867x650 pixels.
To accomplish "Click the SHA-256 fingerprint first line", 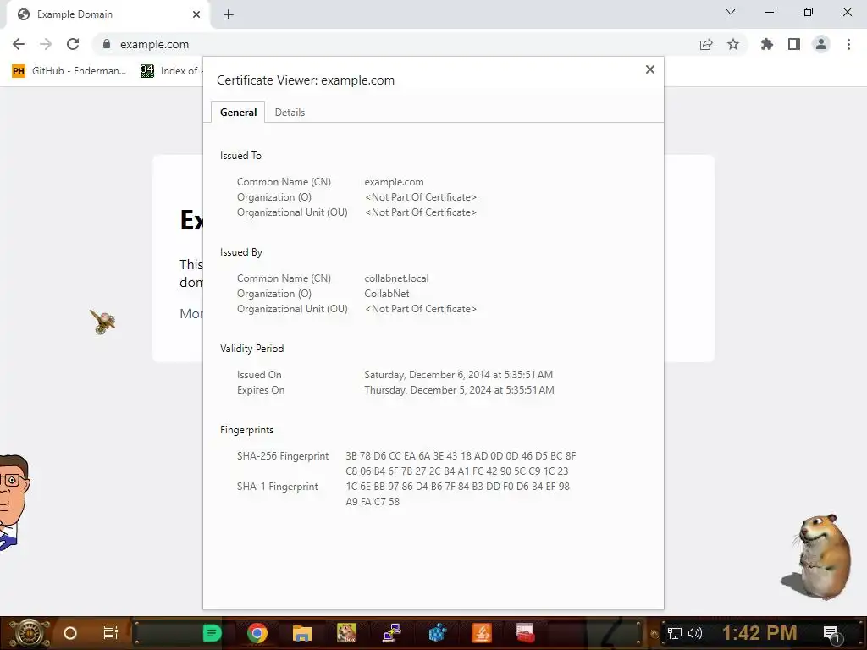I will click(461, 456).
